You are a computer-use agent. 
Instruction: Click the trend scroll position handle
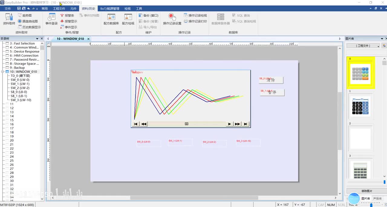(187, 124)
